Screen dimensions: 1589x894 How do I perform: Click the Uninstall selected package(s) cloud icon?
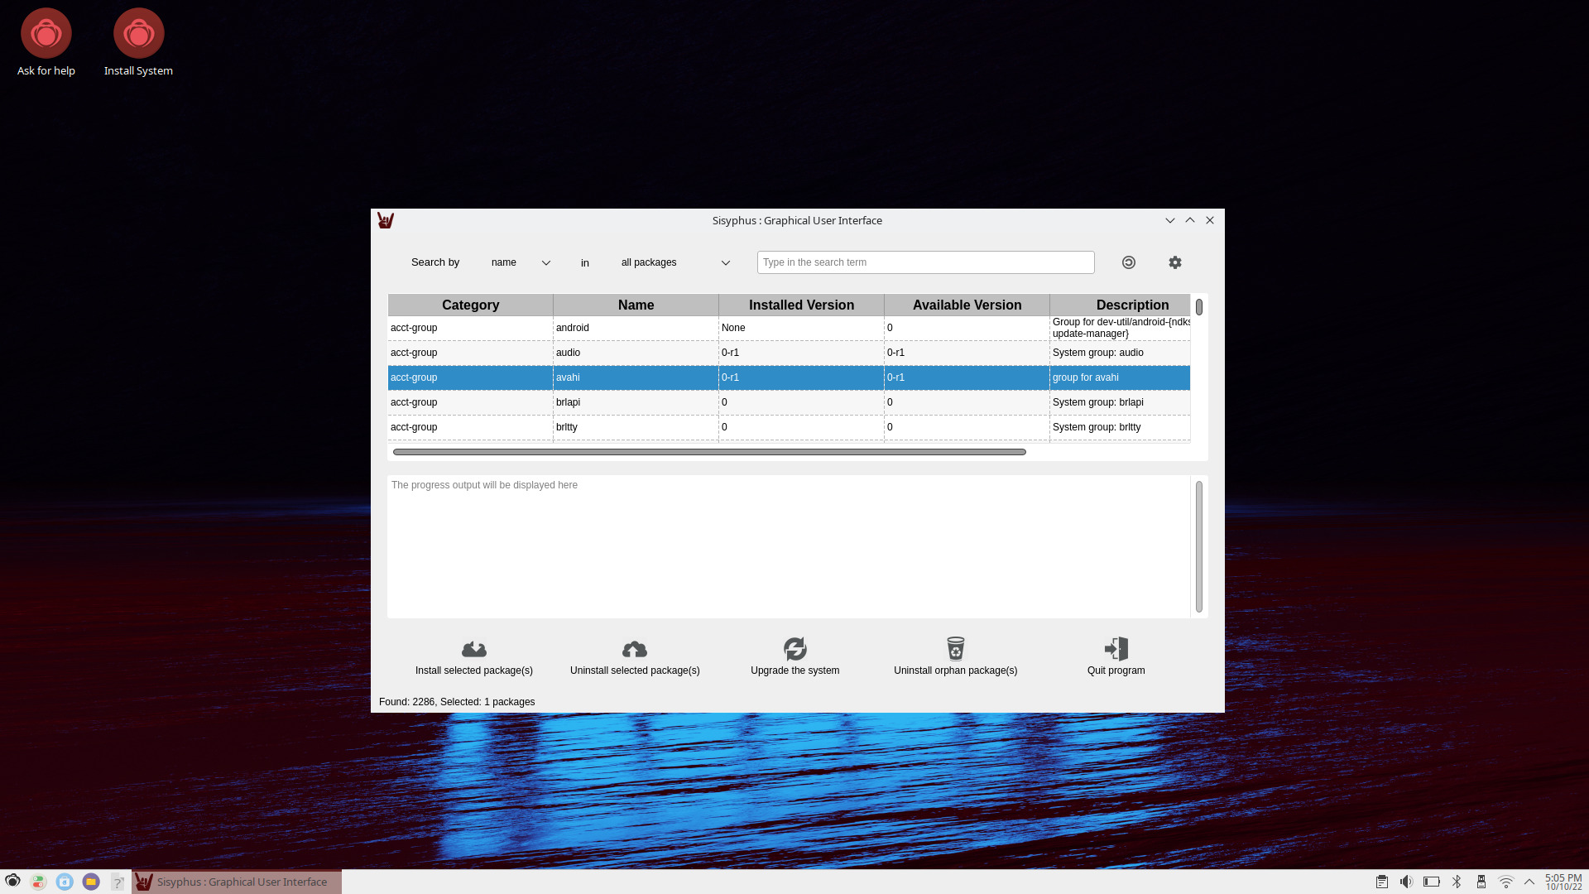point(634,649)
